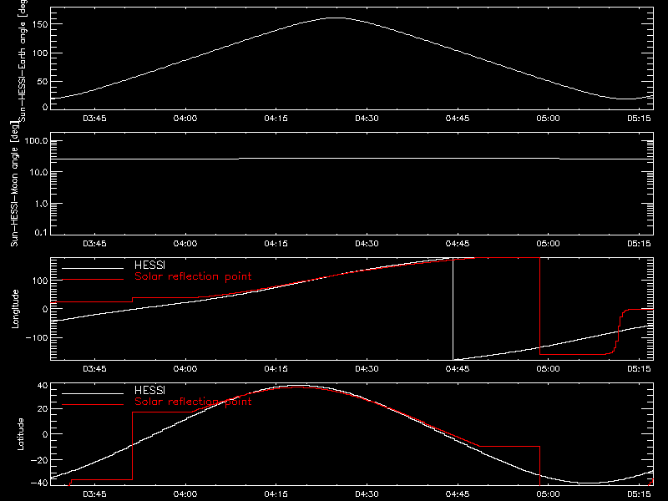Click white HESSI legend line in Latitude plot
The height and width of the screenshot is (501, 668).
point(93,393)
